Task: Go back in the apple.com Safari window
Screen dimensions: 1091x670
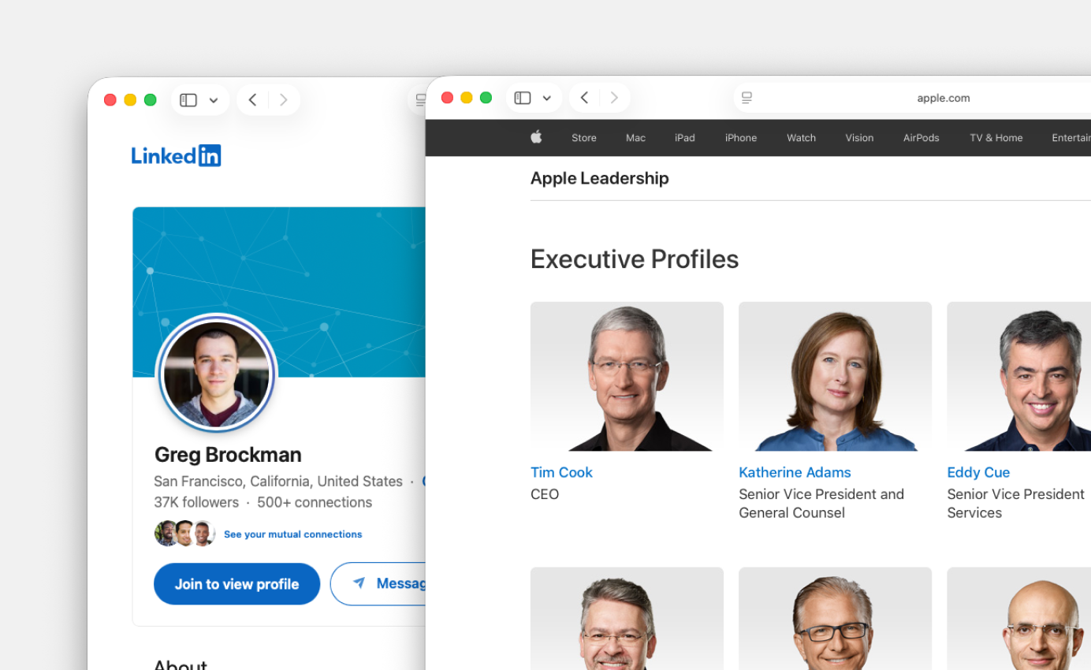Action: tap(584, 98)
